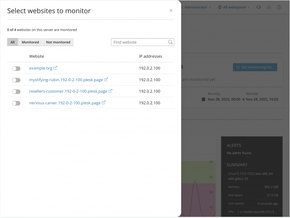Viewport: 290px width, 218px height.
Task: Click Last Update 3 seconds ago value
Action: [x=268, y=204]
